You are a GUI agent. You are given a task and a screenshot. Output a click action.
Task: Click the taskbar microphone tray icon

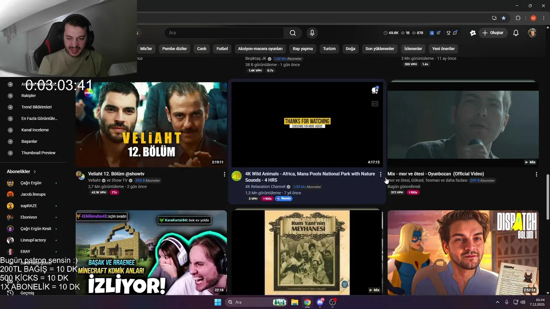507,302
